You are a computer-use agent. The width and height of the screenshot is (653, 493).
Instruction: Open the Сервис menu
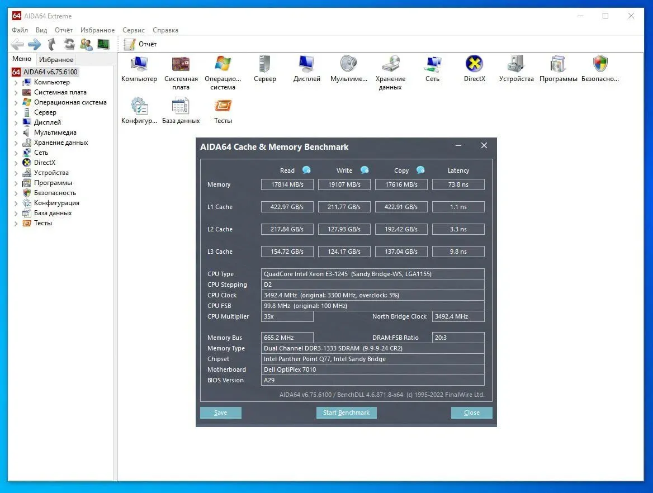point(133,30)
